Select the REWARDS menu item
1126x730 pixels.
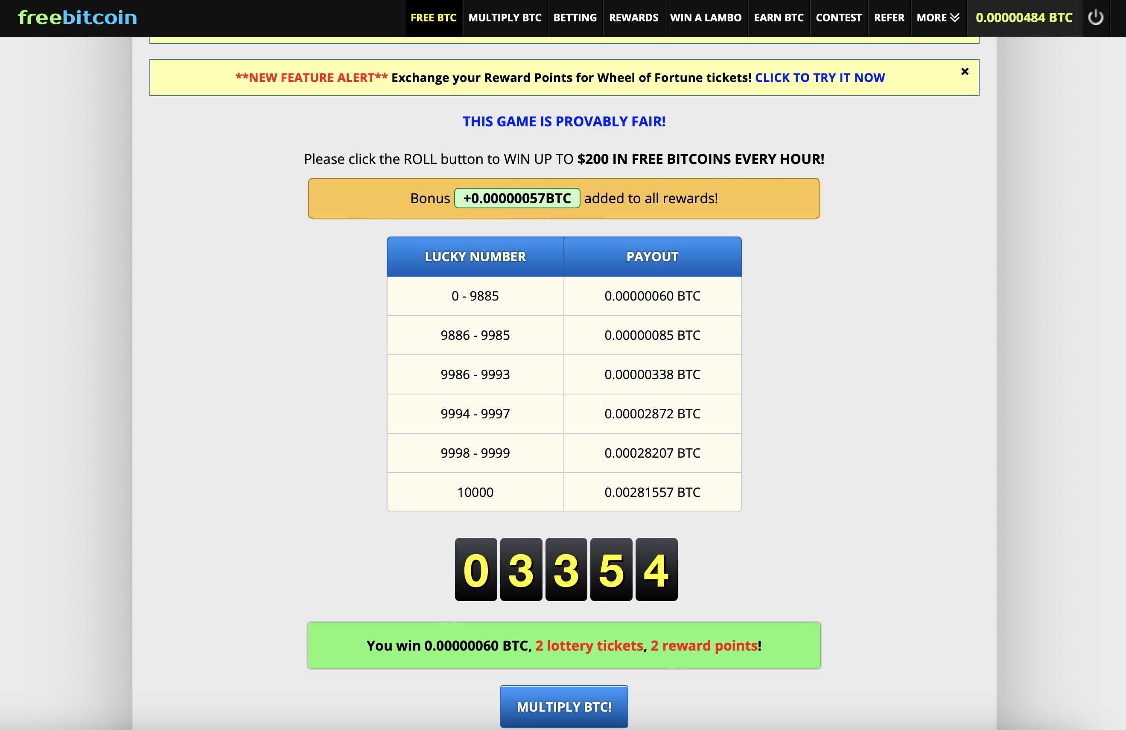(633, 18)
